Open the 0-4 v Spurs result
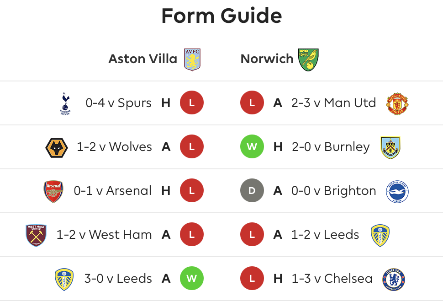The image size is (443, 302). click(119, 103)
